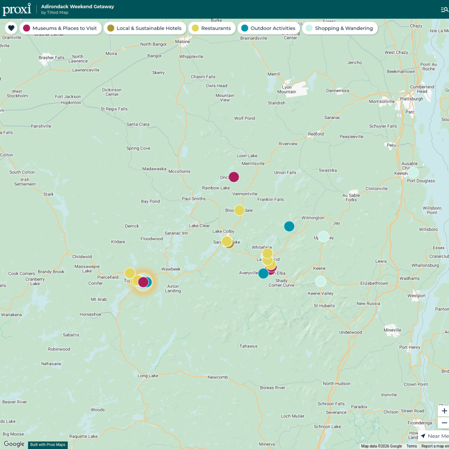The width and height of the screenshot is (449, 449).
Task: Click the teal marker near Wilmington
Action: click(x=289, y=226)
